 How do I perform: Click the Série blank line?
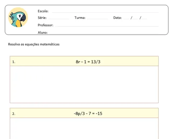point(59,19)
